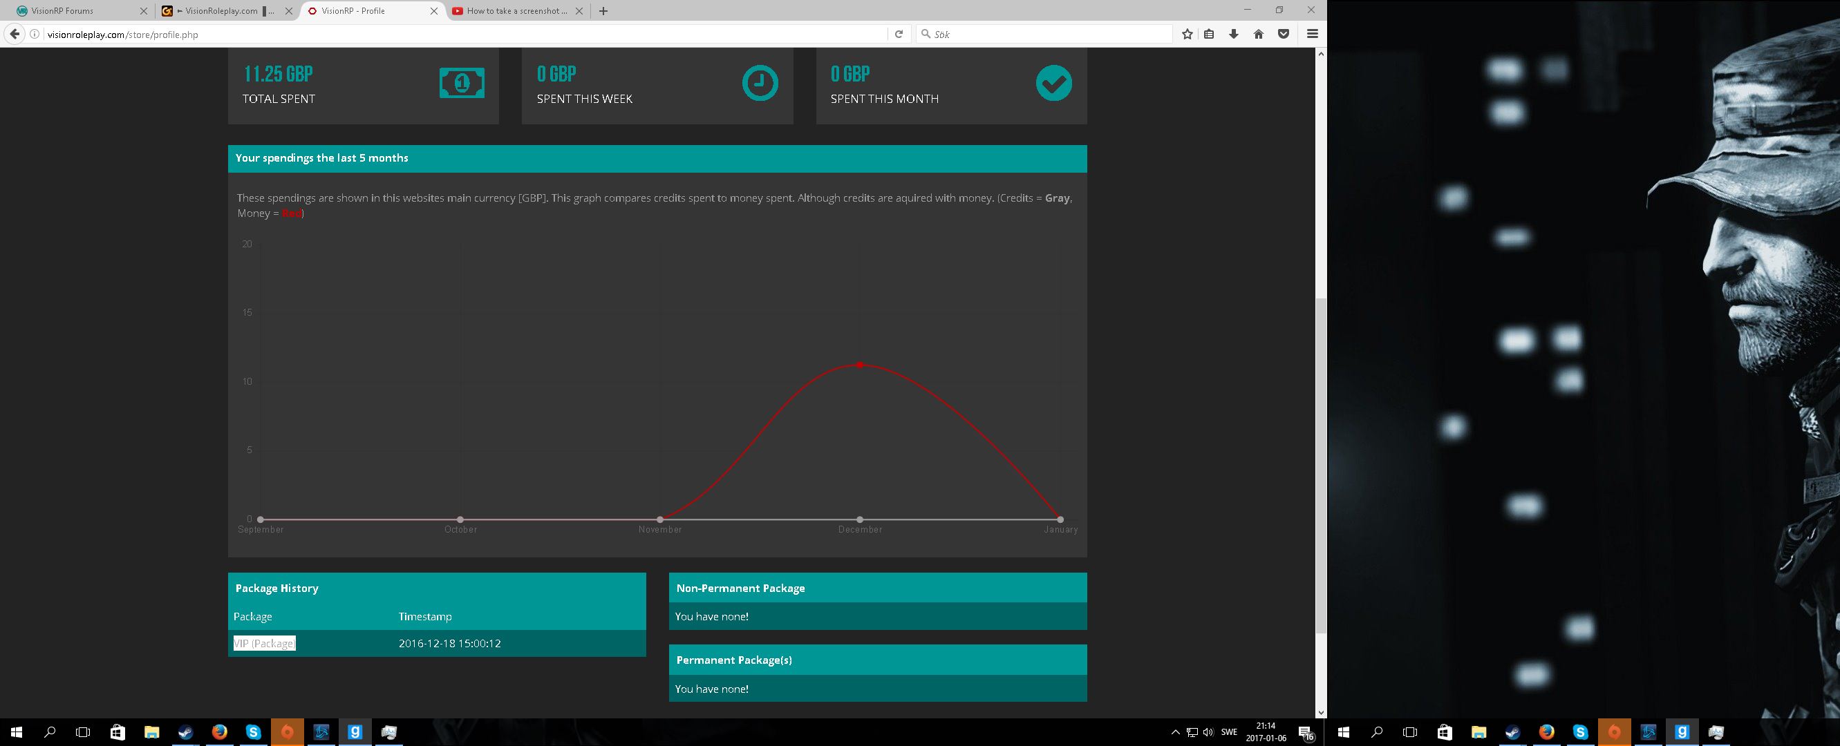Open Origin on the second monitor's taskbar
The image size is (1840, 746).
click(1613, 731)
